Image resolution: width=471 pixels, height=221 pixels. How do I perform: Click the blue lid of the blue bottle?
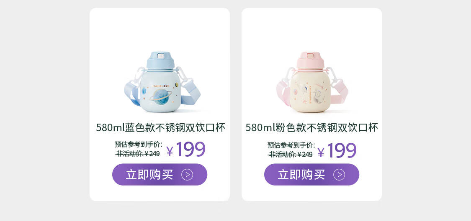[x=160, y=60]
